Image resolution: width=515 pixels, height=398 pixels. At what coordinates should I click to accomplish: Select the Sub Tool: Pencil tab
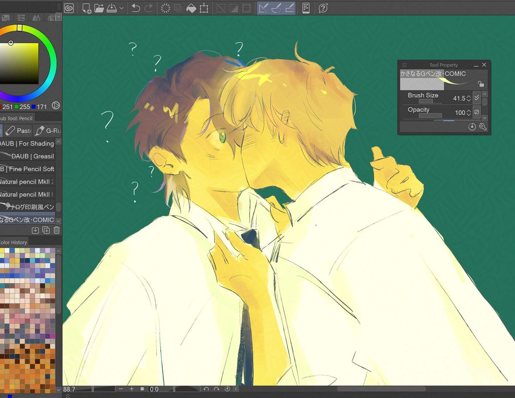click(x=16, y=118)
